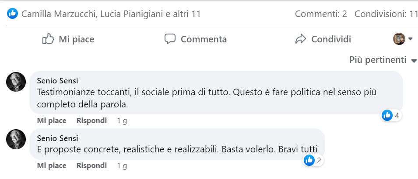
Task: Click the Commenta button
Action: (x=196, y=39)
